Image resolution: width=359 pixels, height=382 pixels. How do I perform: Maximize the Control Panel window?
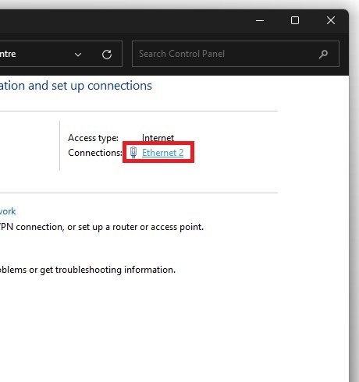tap(295, 20)
